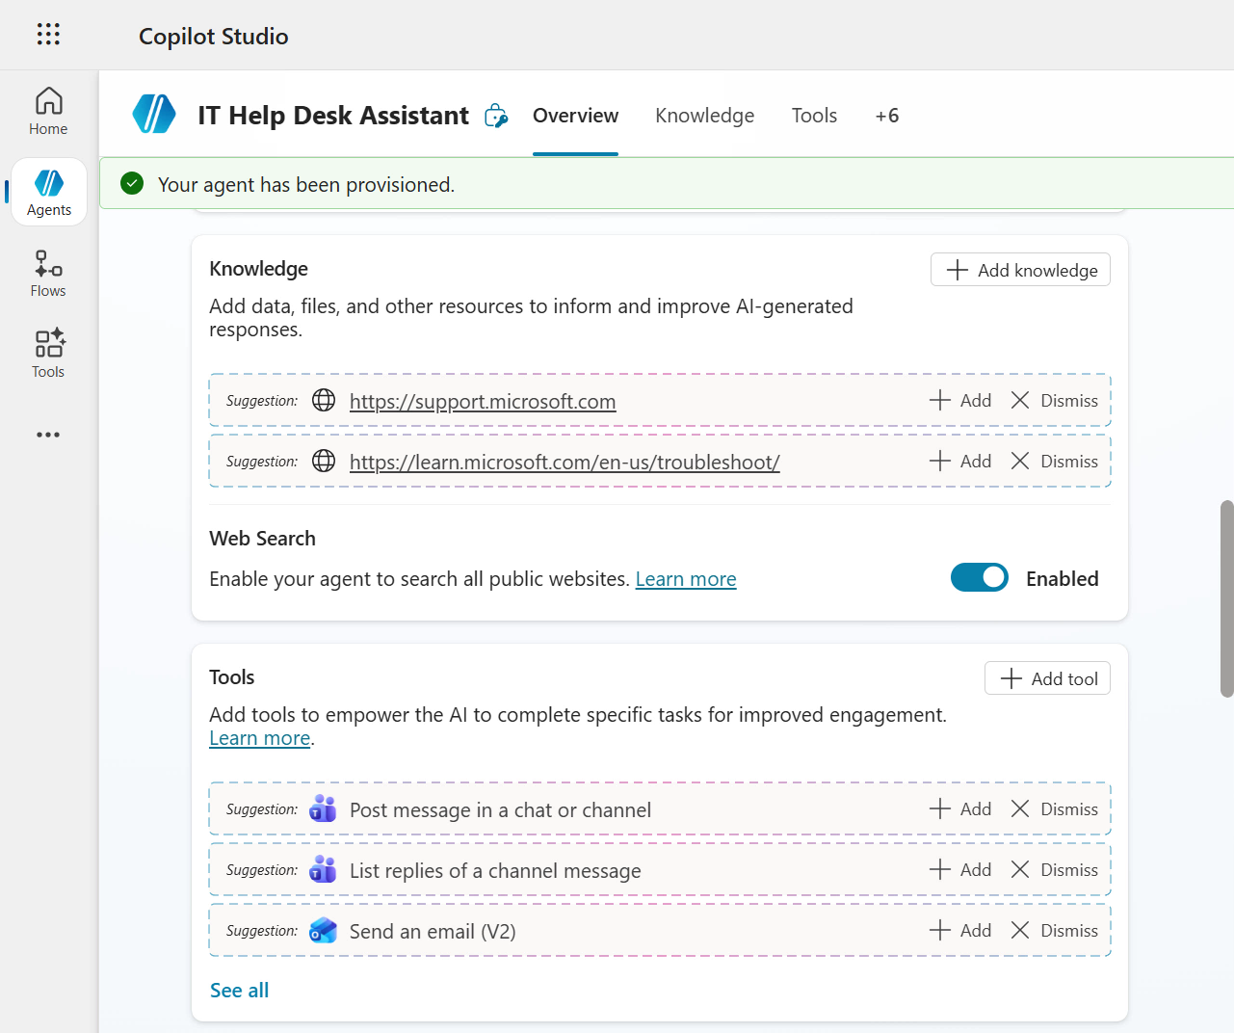Click the Add tool button
This screenshot has width=1234, height=1033.
(1047, 679)
